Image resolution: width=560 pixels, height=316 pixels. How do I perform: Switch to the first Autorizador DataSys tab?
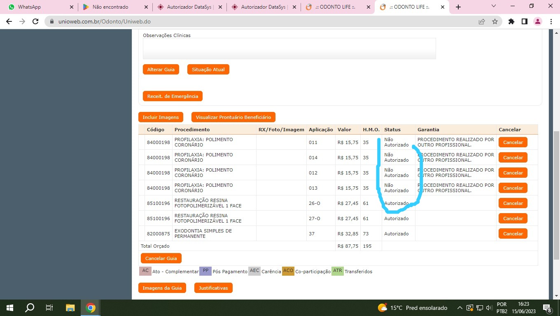point(189,7)
